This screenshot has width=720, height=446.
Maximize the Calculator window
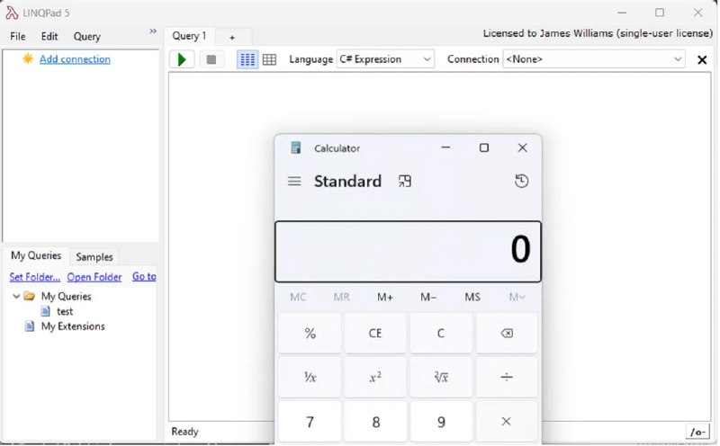484,147
